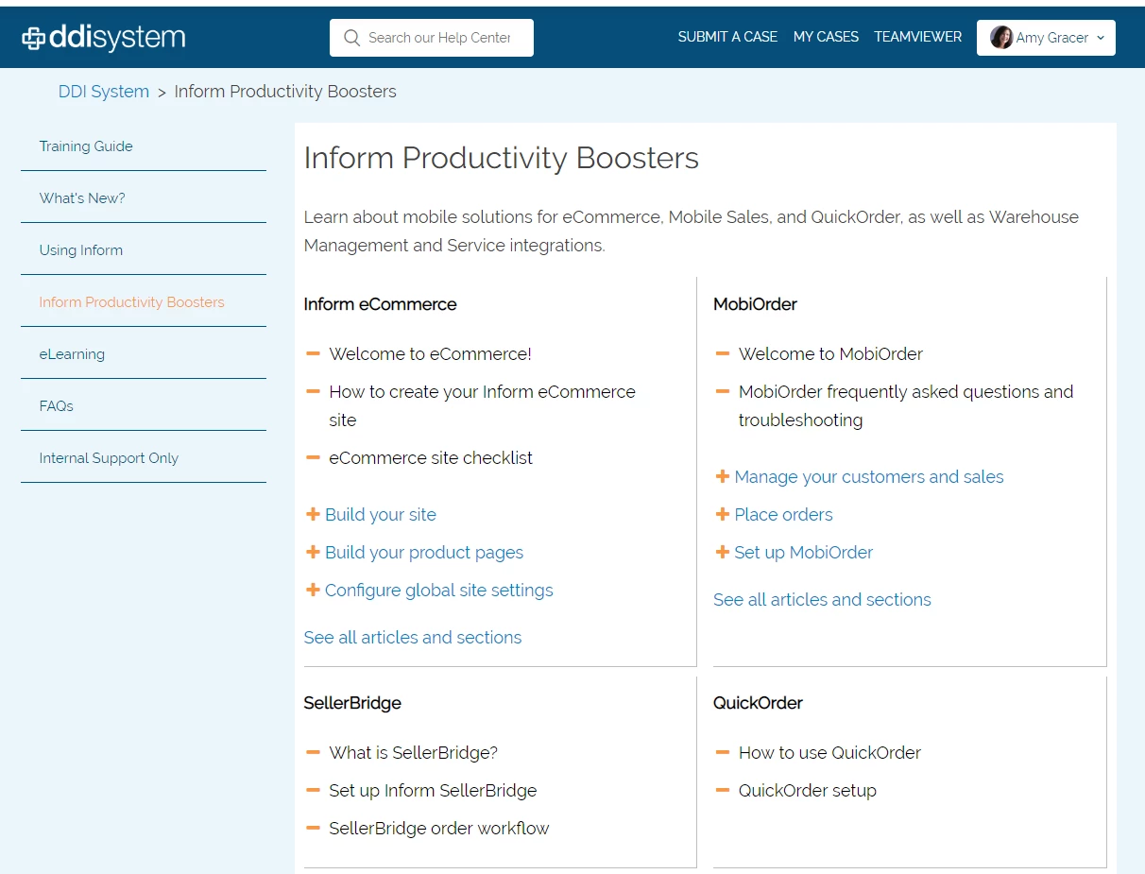Click the Inform Productivity Boosters page title
The height and width of the screenshot is (874, 1145).
502,158
